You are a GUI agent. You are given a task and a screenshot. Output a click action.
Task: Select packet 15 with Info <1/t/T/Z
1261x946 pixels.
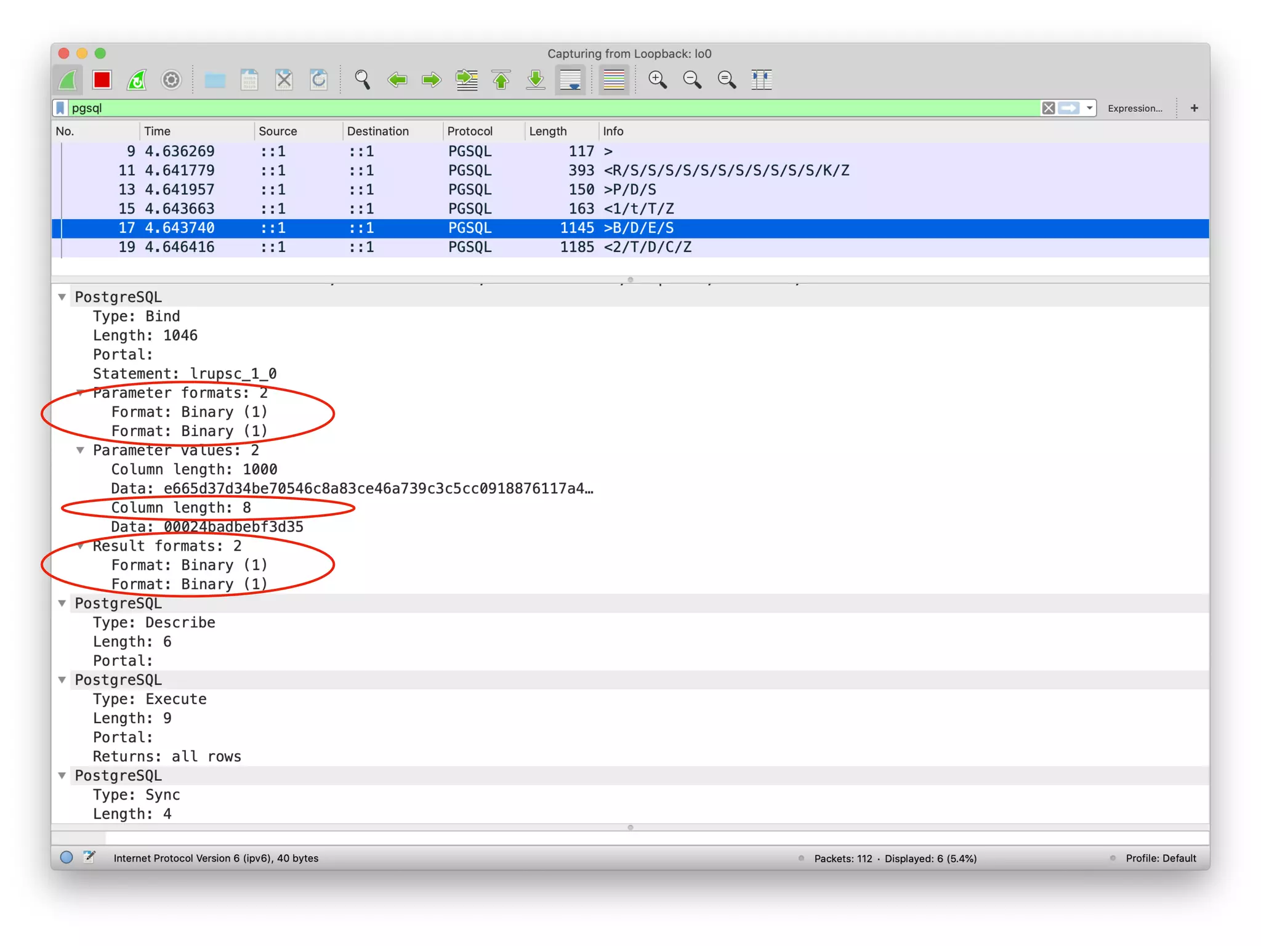coord(630,209)
